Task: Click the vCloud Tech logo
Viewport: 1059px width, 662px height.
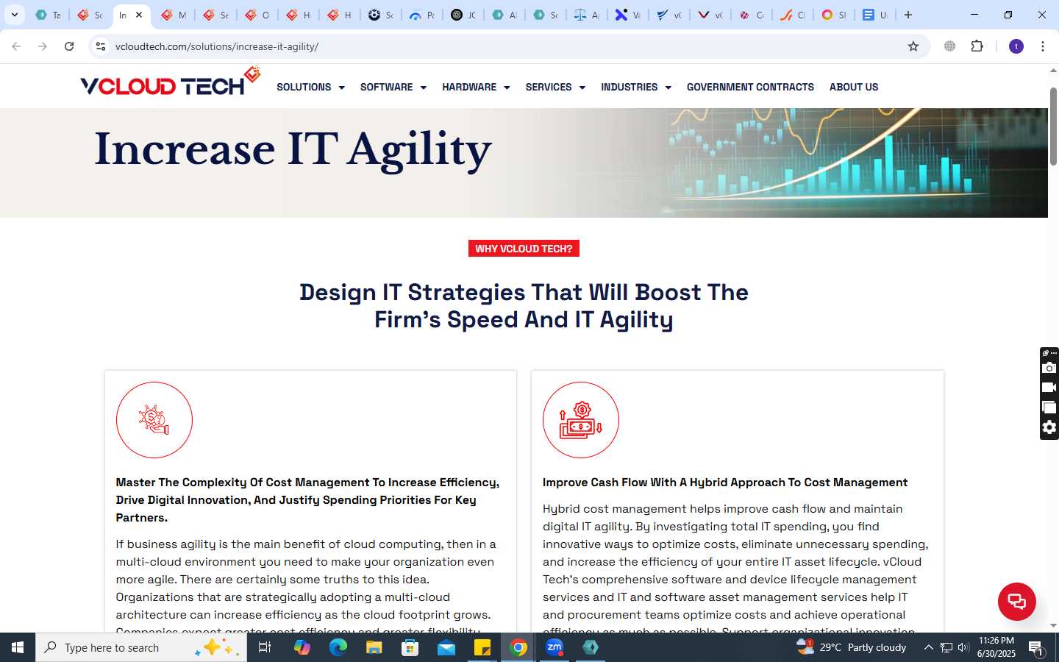Action: pyautogui.click(x=171, y=82)
